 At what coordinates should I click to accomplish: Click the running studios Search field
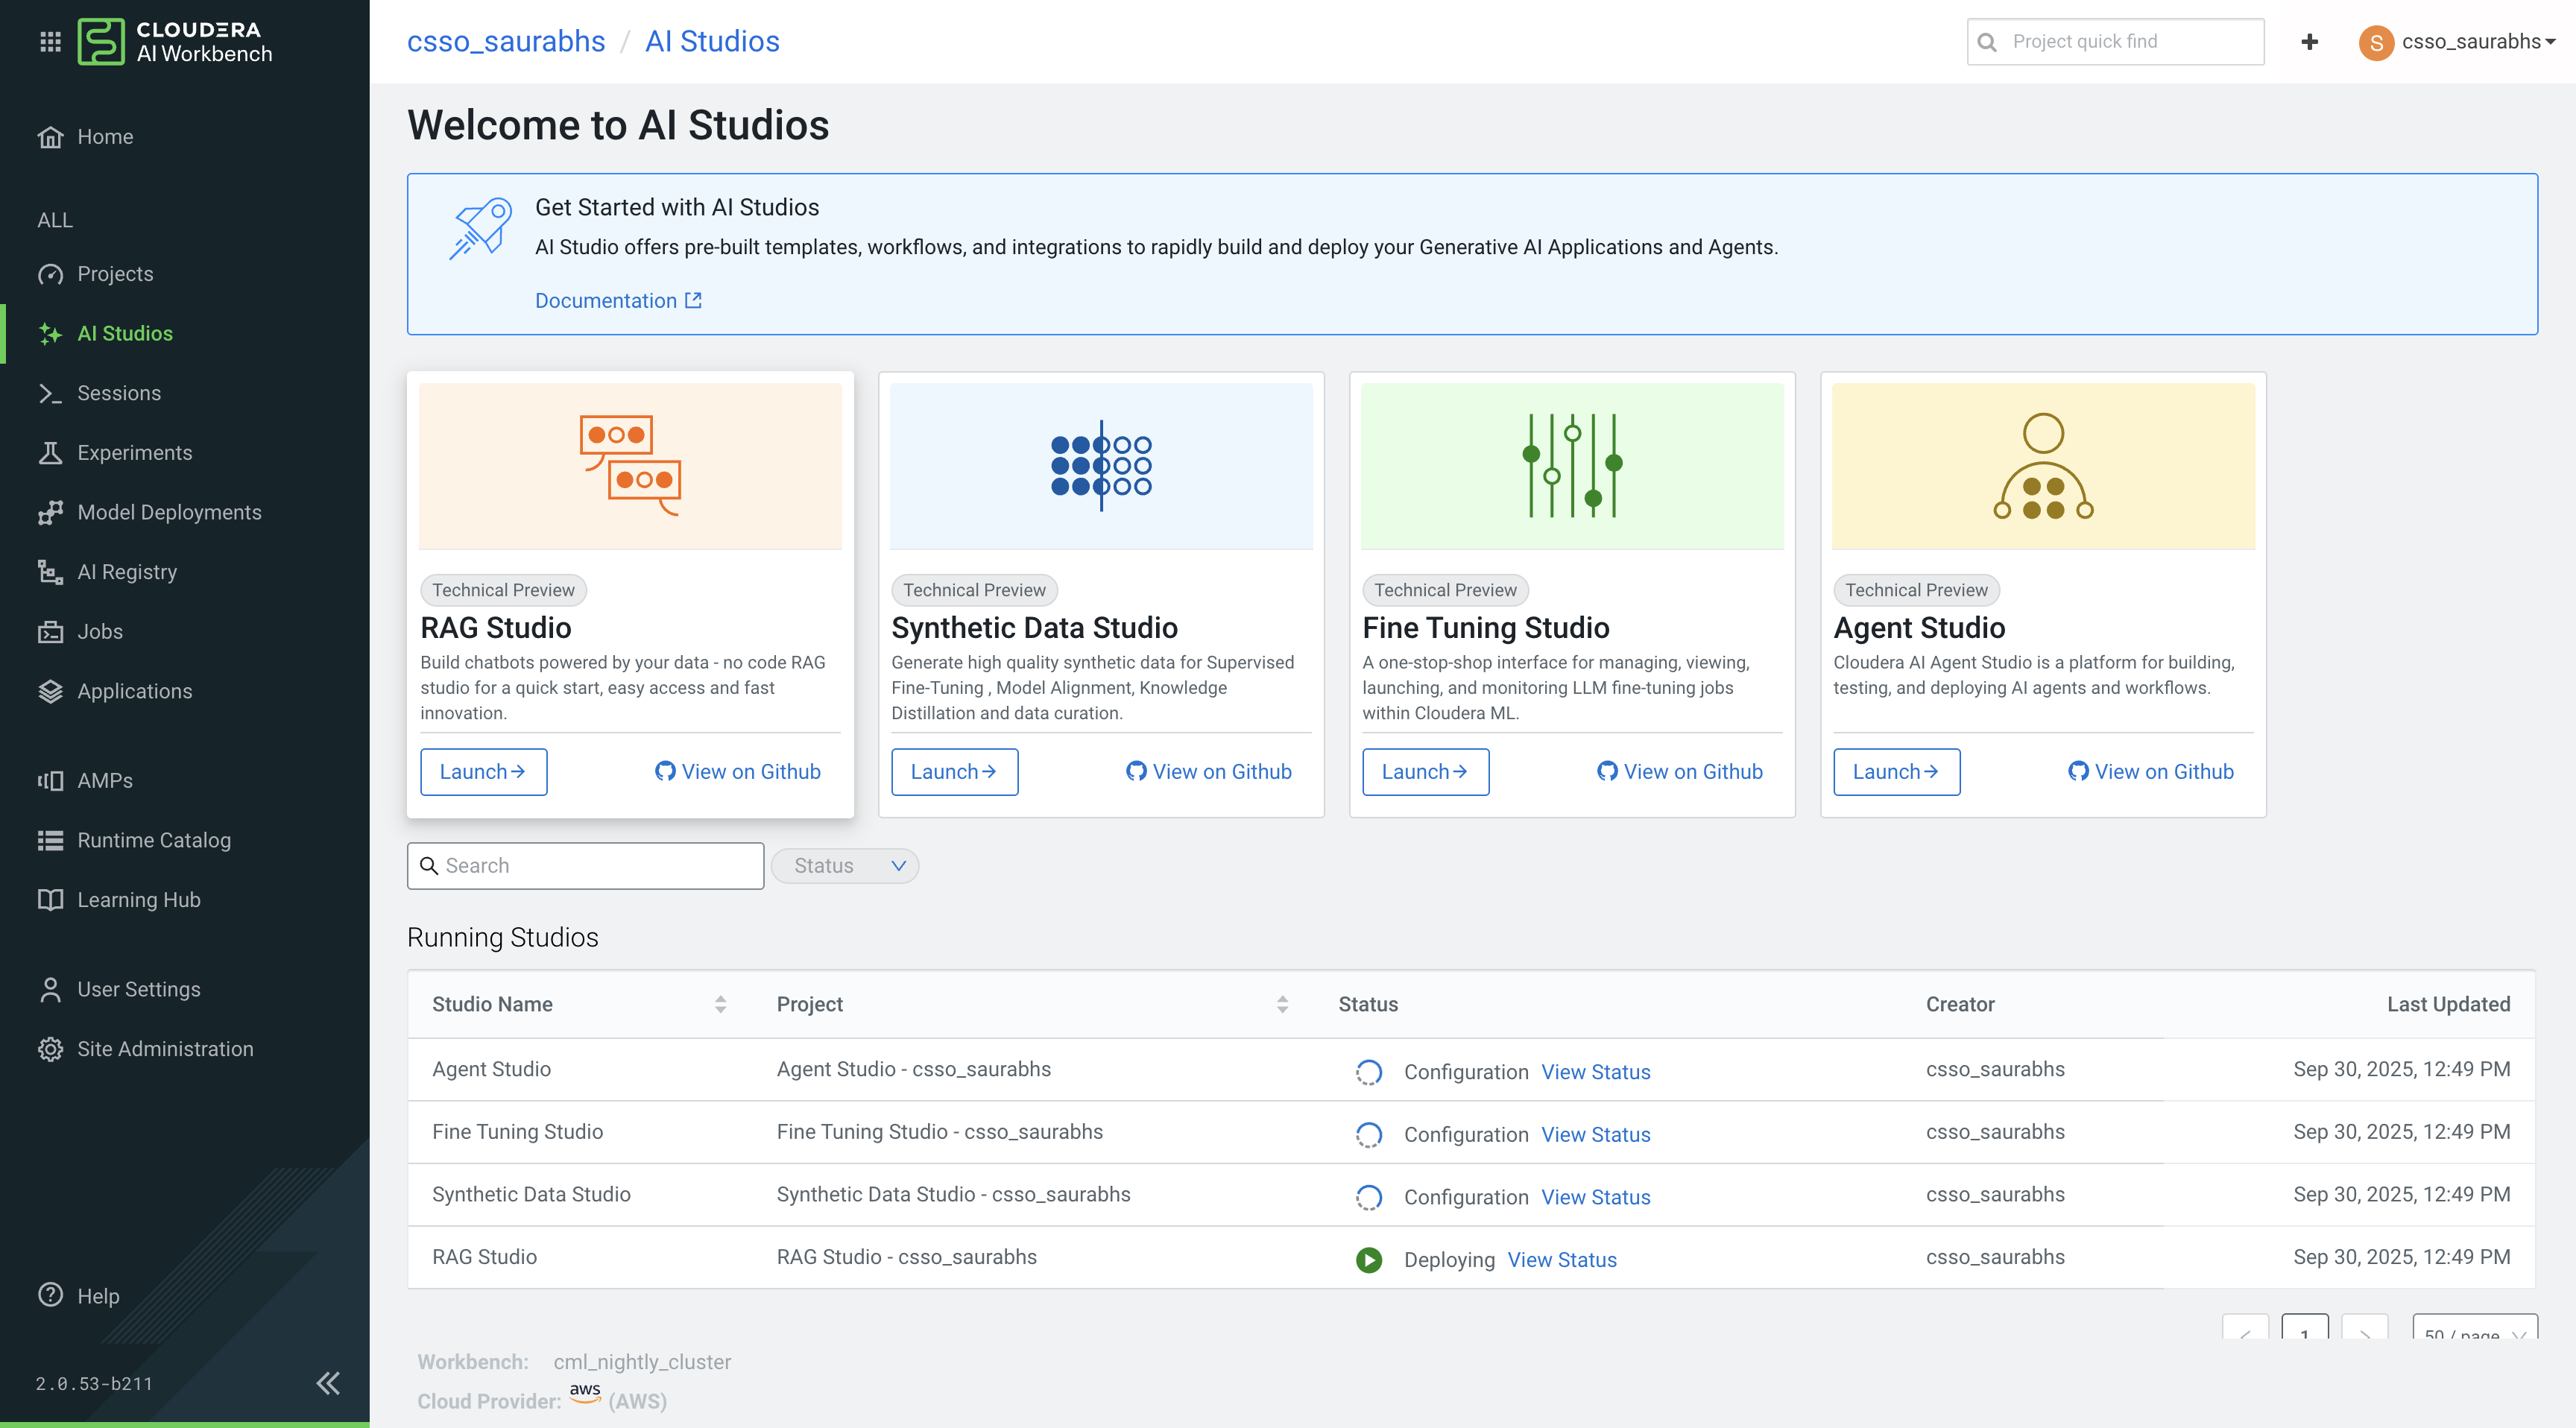click(600, 865)
